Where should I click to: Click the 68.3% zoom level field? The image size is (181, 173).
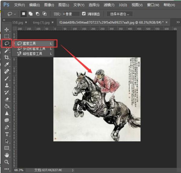point(19,170)
